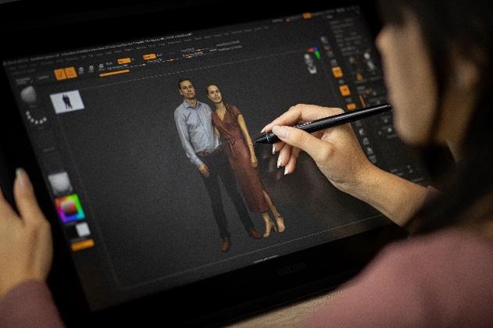Click the head-shaped camera view navigator

[x=310, y=62]
